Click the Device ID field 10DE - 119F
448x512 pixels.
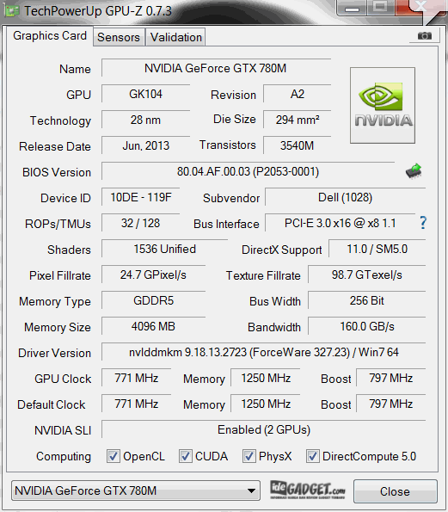tap(141, 197)
